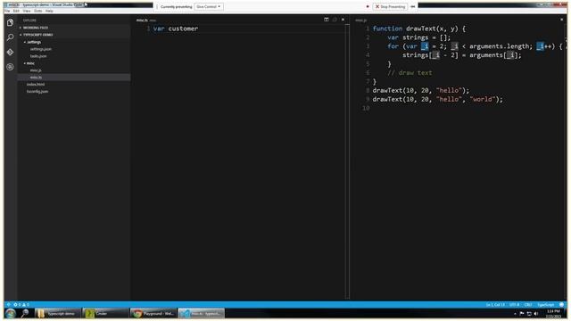The width and height of the screenshot is (571, 321).
Task: Click the 'var strings = [];' line
Action: coord(418,37)
